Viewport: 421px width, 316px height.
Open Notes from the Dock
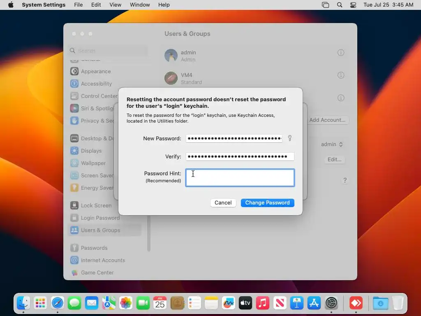click(211, 303)
